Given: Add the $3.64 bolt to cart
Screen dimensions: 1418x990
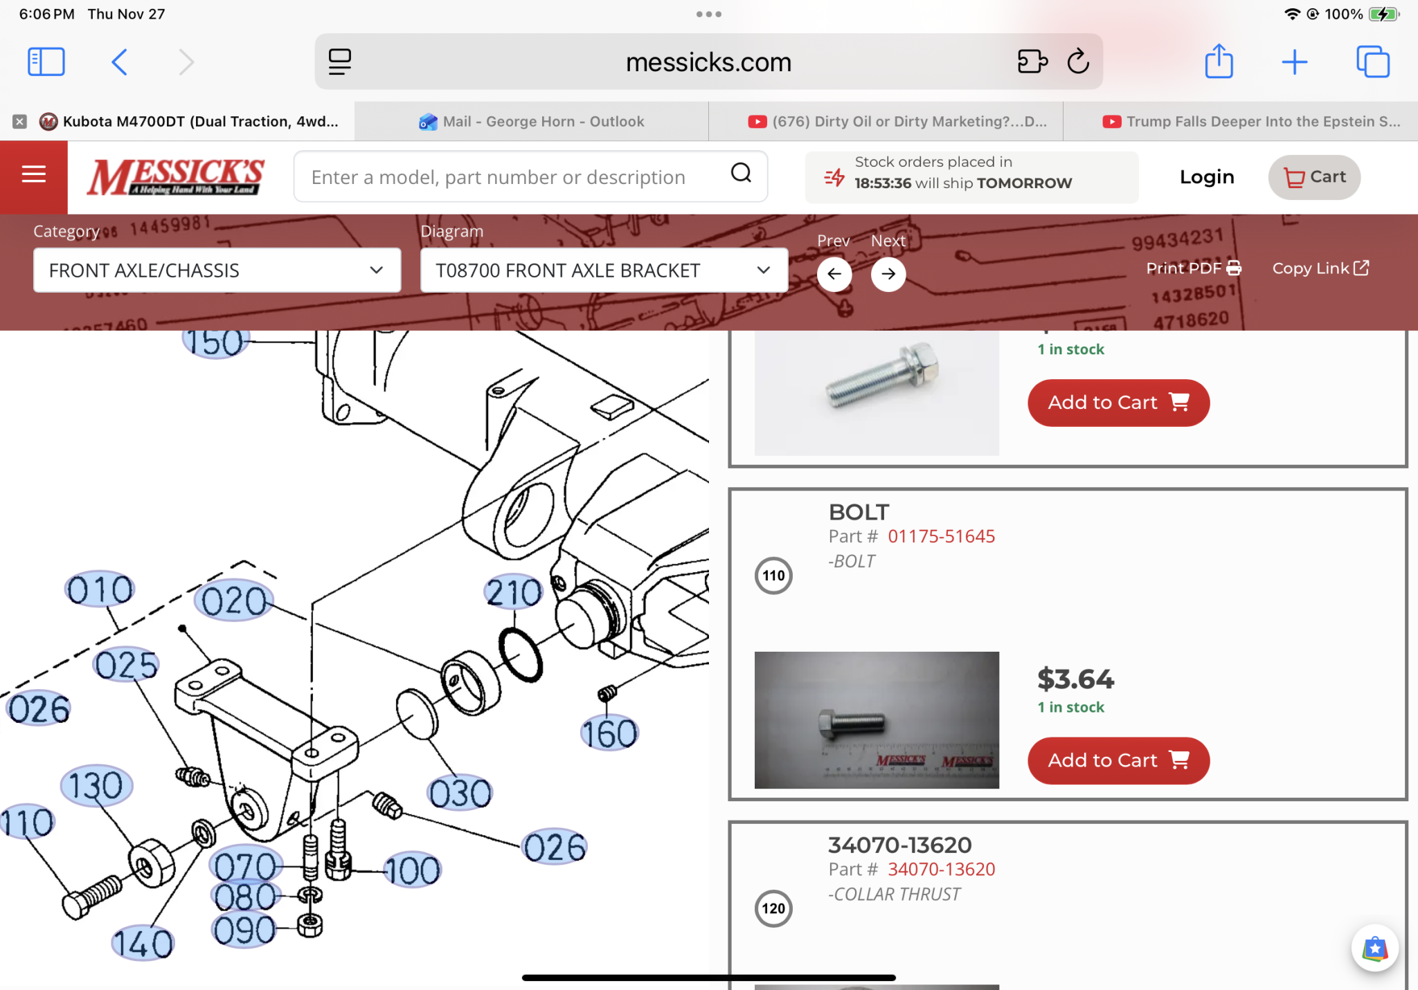Looking at the screenshot, I should point(1118,760).
